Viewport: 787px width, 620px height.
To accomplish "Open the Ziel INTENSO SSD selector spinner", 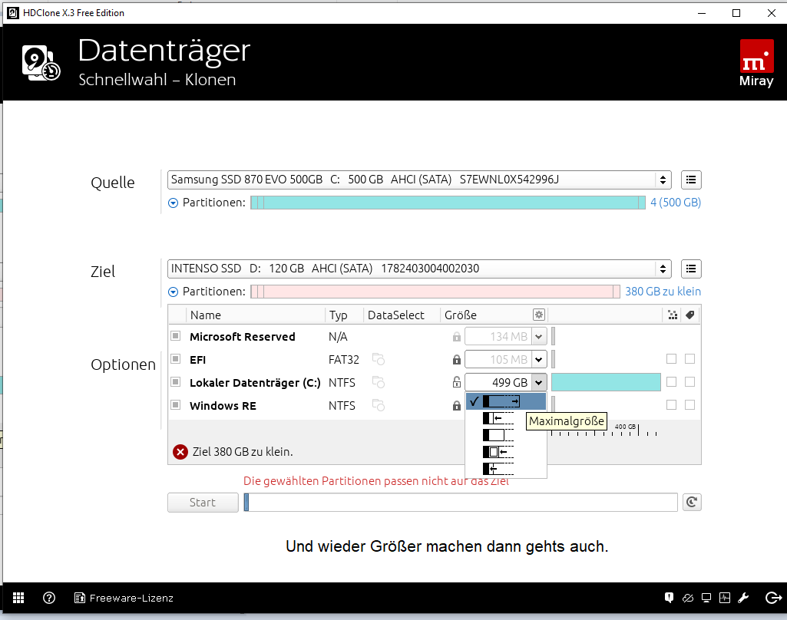I will coord(663,269).
